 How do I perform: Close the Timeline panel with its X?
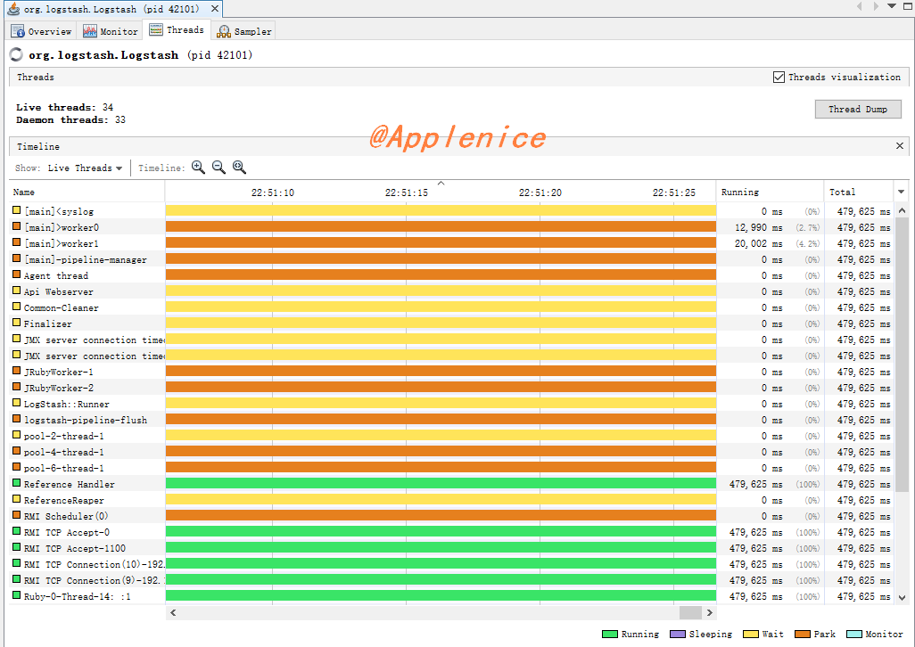click(x=899, y=146)
